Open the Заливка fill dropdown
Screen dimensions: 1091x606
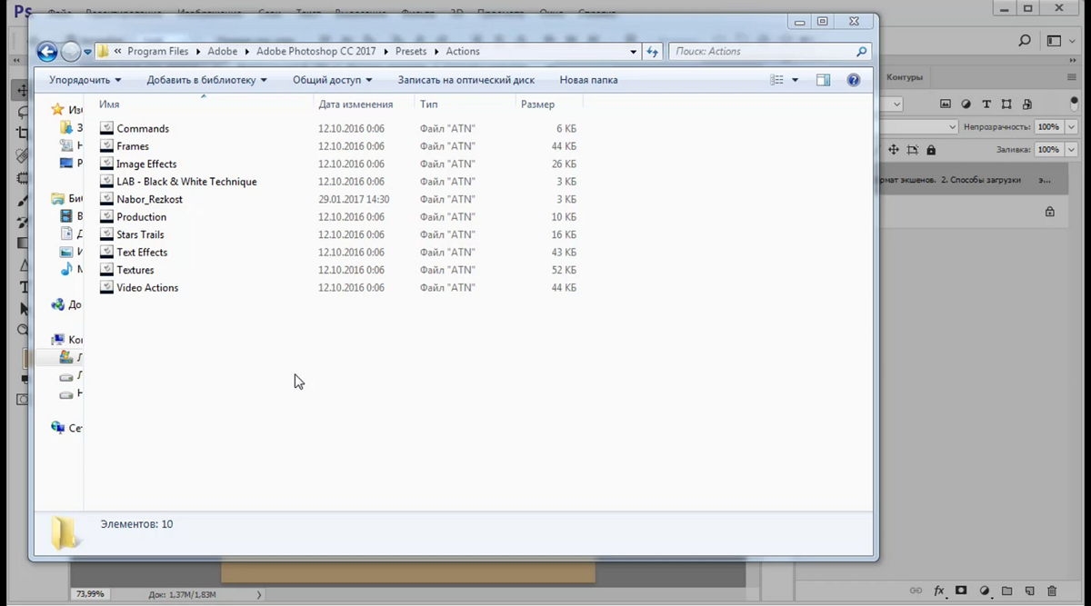coord(1071,149)
